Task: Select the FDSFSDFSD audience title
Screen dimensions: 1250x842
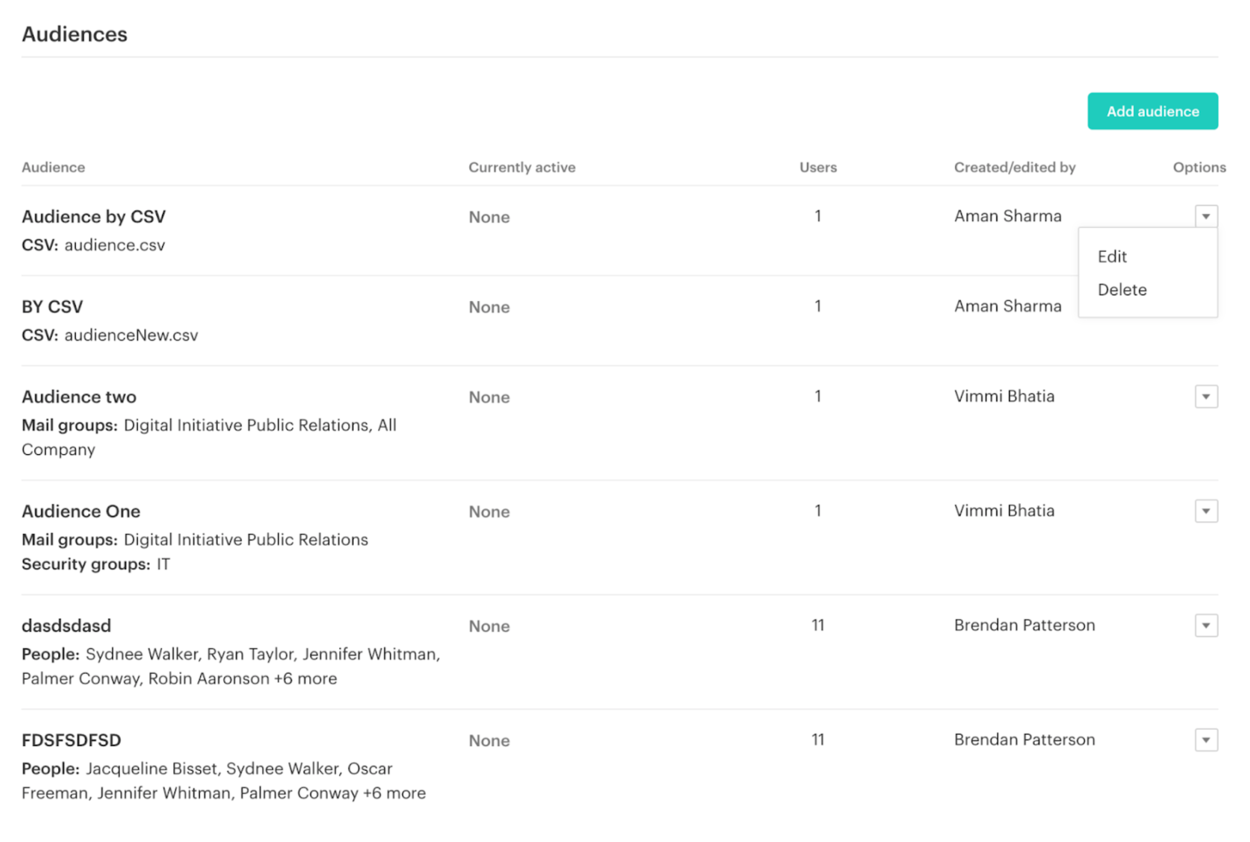Action: click(71, 740)
